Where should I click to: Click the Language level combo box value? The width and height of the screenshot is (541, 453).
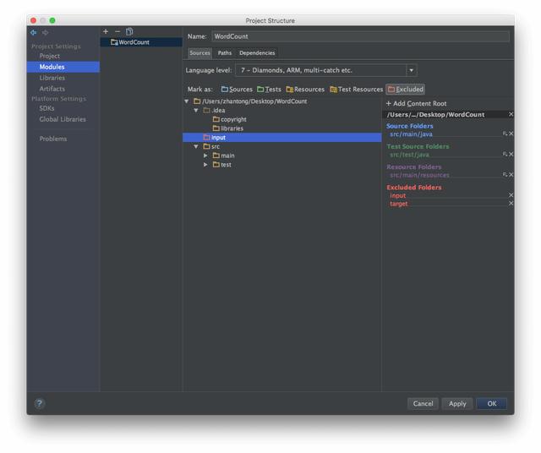(x=320, y=70)
